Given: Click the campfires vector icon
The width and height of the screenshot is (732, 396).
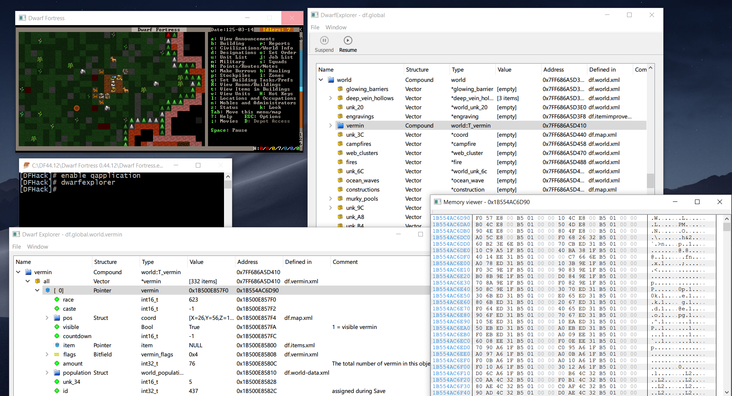Looking at the screenshot, I should coord(340,144).
